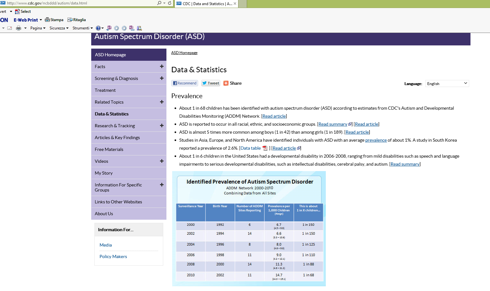The image size is (490, 291).
Task: Open the Treatment sidebar item
Action: [129, 90]
